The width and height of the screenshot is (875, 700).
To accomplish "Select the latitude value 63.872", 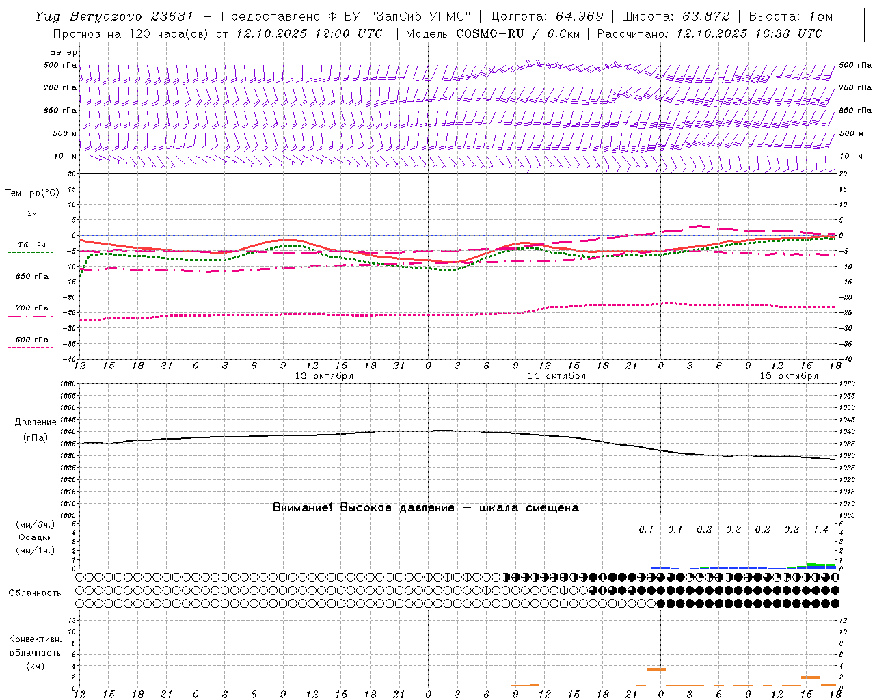I will pyautogui.click(x=707, y=16).
